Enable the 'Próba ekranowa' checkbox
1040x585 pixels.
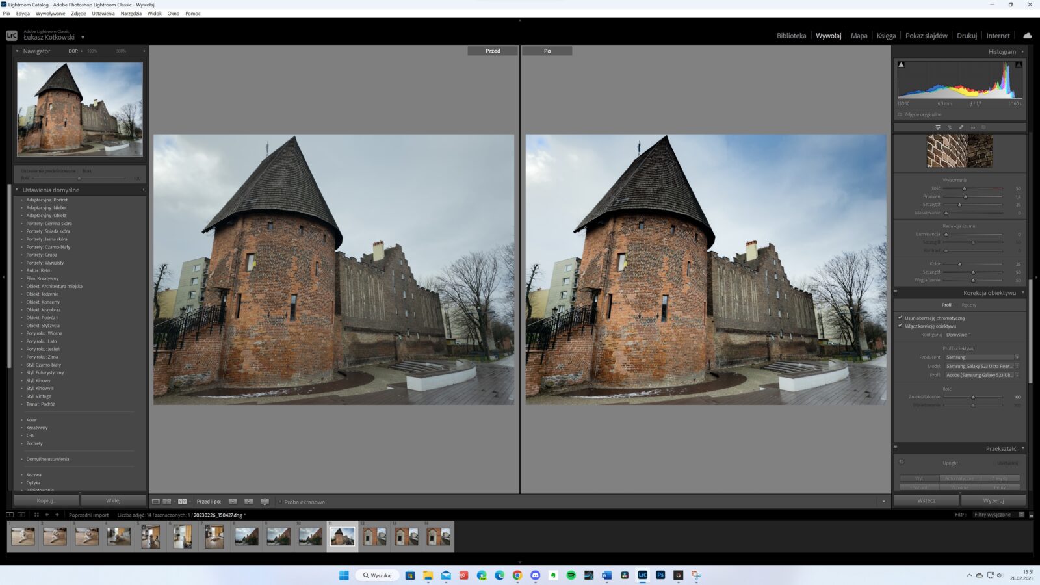(x=280, y=502)
